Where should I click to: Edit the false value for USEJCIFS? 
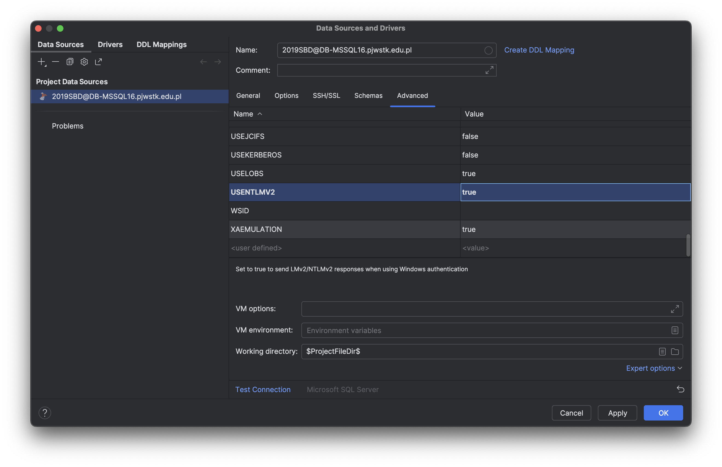click(x=575, y=136)
